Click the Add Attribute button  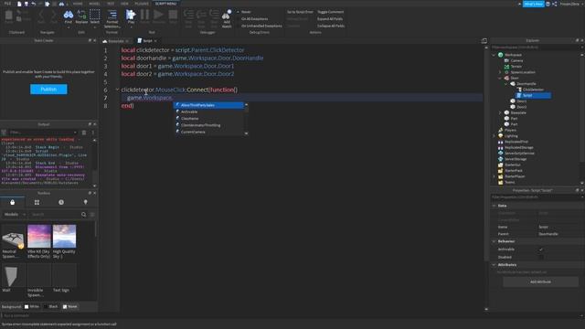pos(540,282)
